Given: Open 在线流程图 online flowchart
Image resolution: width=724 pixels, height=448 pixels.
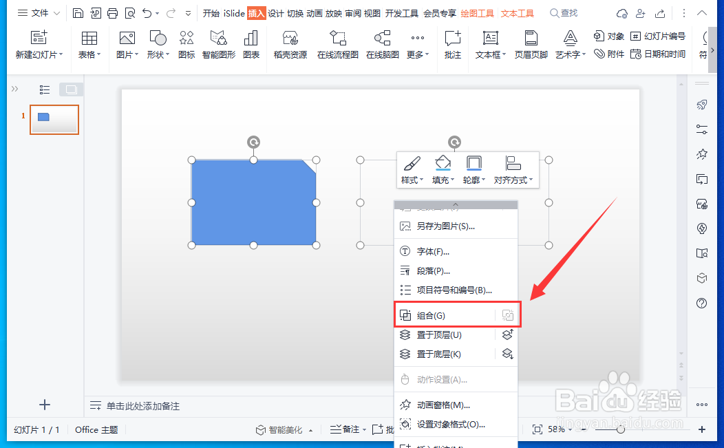Looking at the screenshot, I should pyautogui.click(x=337, y=45).
